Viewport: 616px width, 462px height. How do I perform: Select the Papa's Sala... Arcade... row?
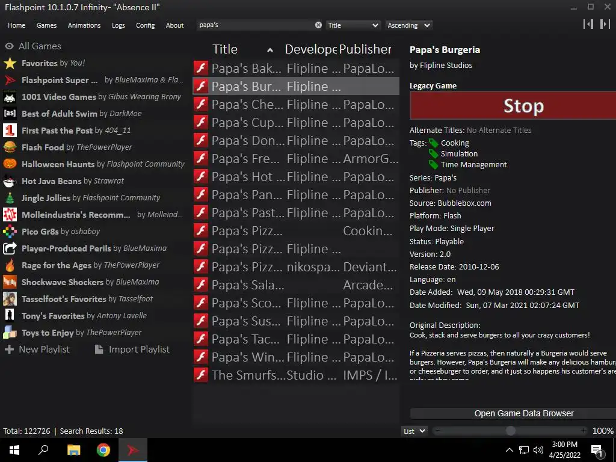pyautogui.click(x=296, y=285)
